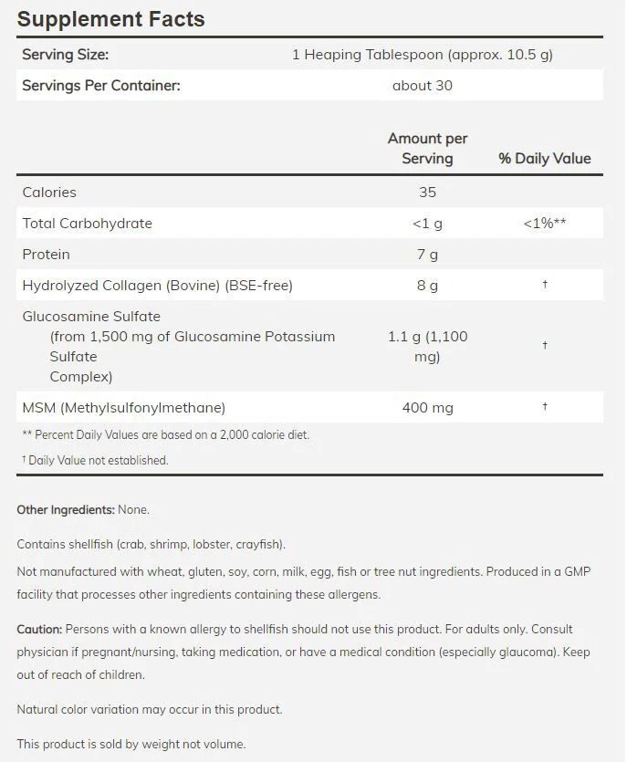Select the Protein 7 g amount
Image resolution: width=627 pixels, height=762 pixels.
tap(427, 255)
